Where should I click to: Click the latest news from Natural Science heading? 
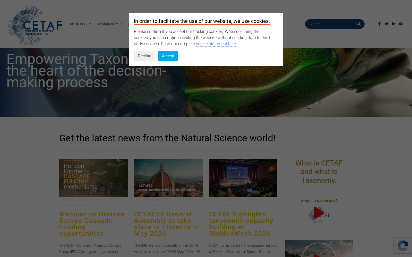coord(167,138)
